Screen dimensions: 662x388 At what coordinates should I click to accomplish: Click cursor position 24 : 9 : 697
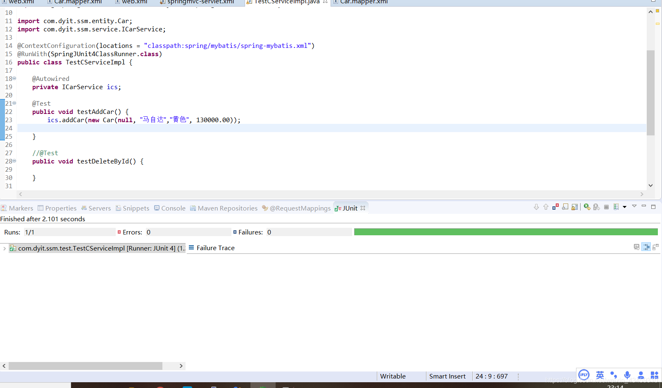[491, 376]
